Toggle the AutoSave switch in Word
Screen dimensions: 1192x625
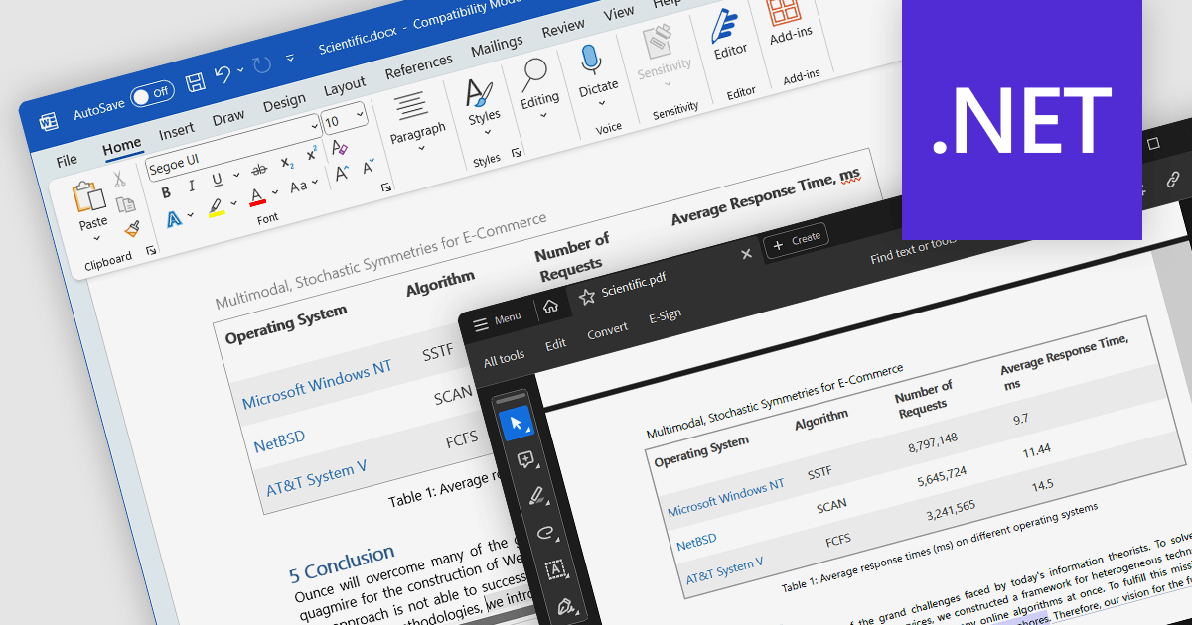point(151,95)
